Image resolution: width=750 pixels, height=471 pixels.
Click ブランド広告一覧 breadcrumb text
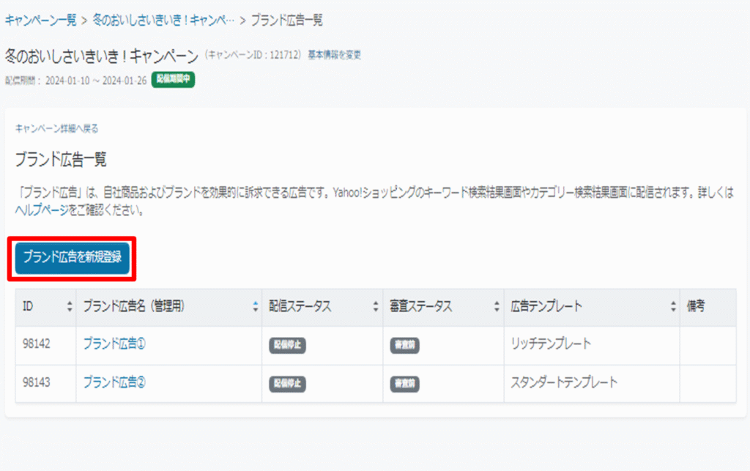coord(287,20)
